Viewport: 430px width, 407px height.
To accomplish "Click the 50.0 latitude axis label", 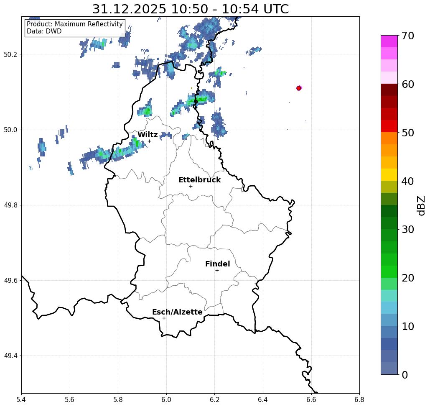I will pyautogui.click(x=10, y=130).
